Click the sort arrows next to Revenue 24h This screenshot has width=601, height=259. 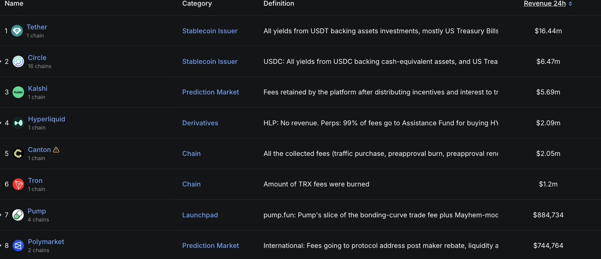570,4
